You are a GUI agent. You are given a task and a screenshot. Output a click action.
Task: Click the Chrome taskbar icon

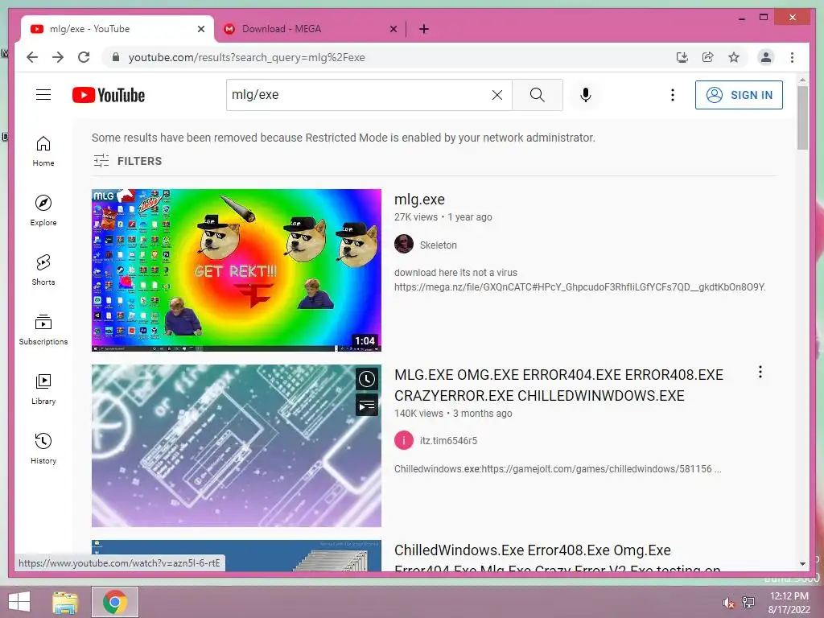coord(115,602)
